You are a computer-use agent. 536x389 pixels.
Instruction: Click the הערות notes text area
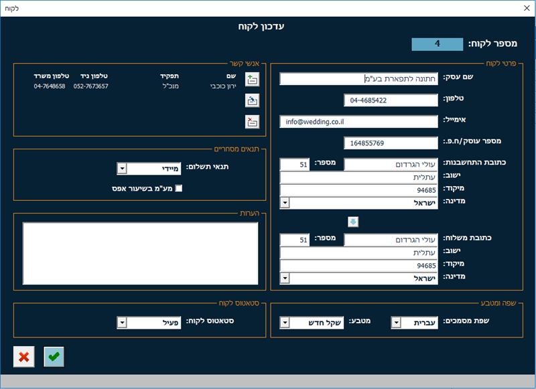coord(140,253)
